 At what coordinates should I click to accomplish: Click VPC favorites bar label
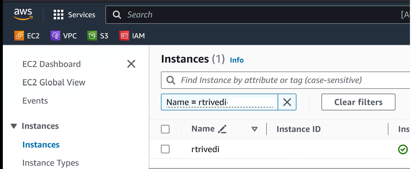(70, 36)
